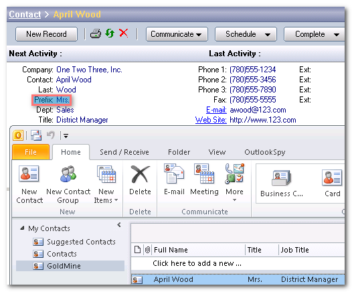Click District Manager cell in contact list
The image size is (352, 292).
[309, 279]
